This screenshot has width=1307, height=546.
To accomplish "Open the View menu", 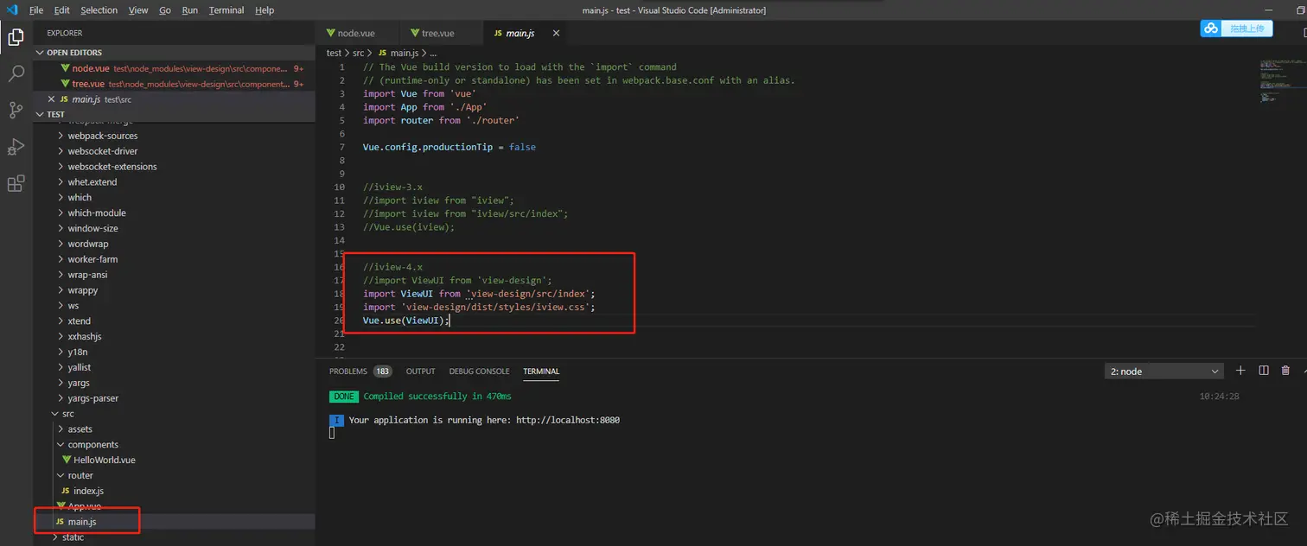I will [x=138, y=10].
